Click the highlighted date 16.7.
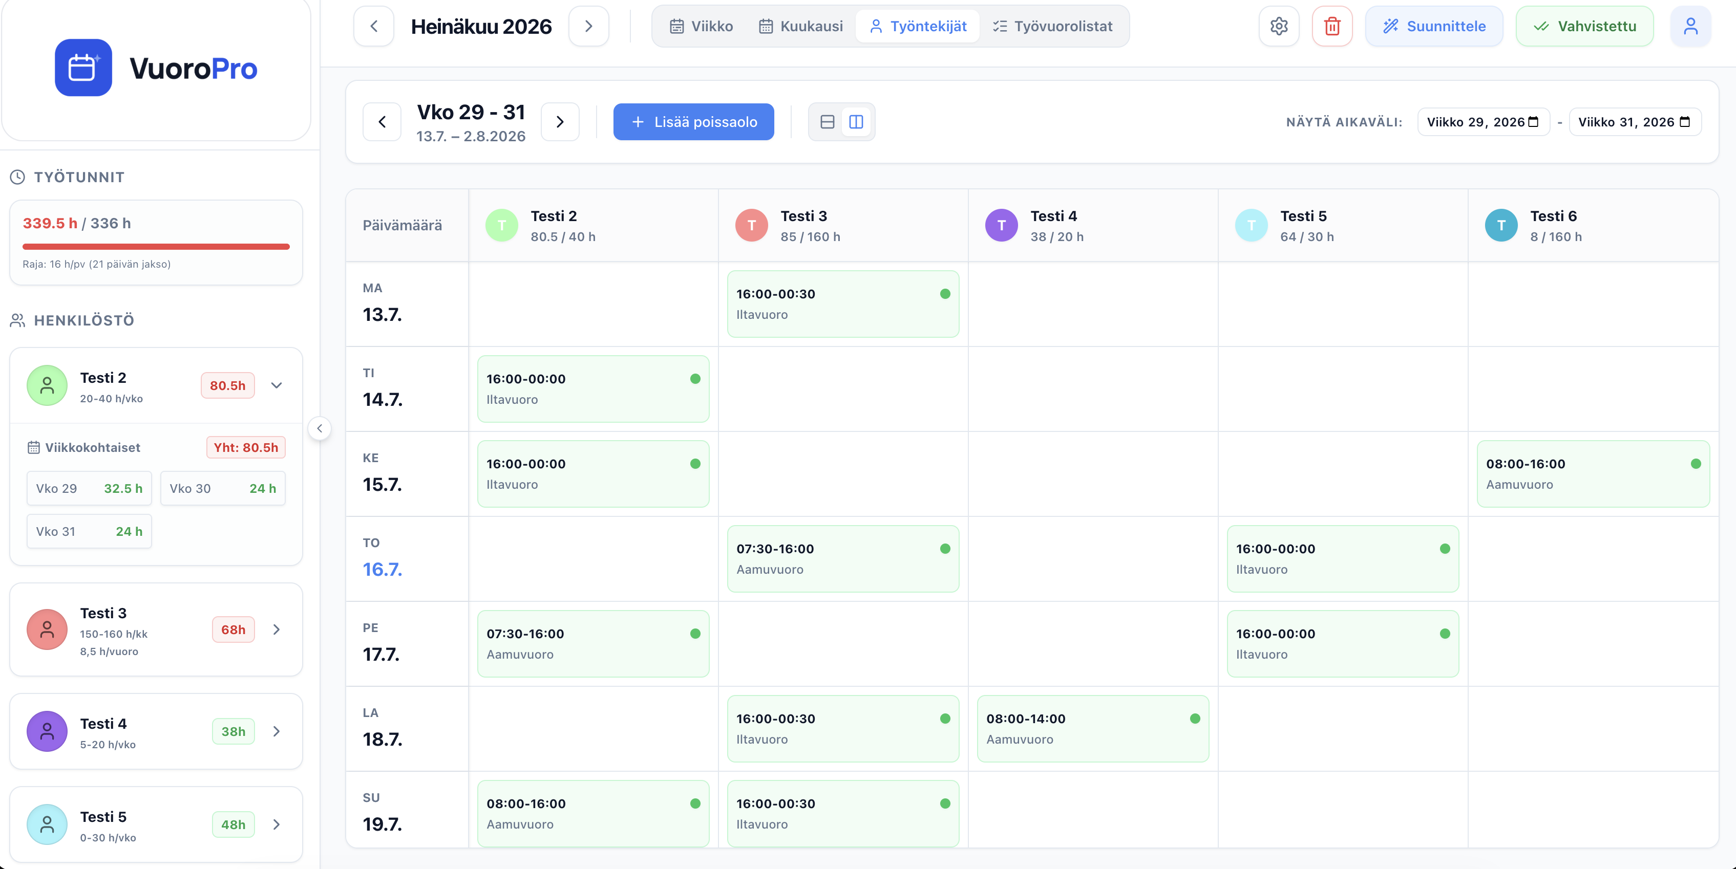The image size is (1736, 869). click(382, 569)
